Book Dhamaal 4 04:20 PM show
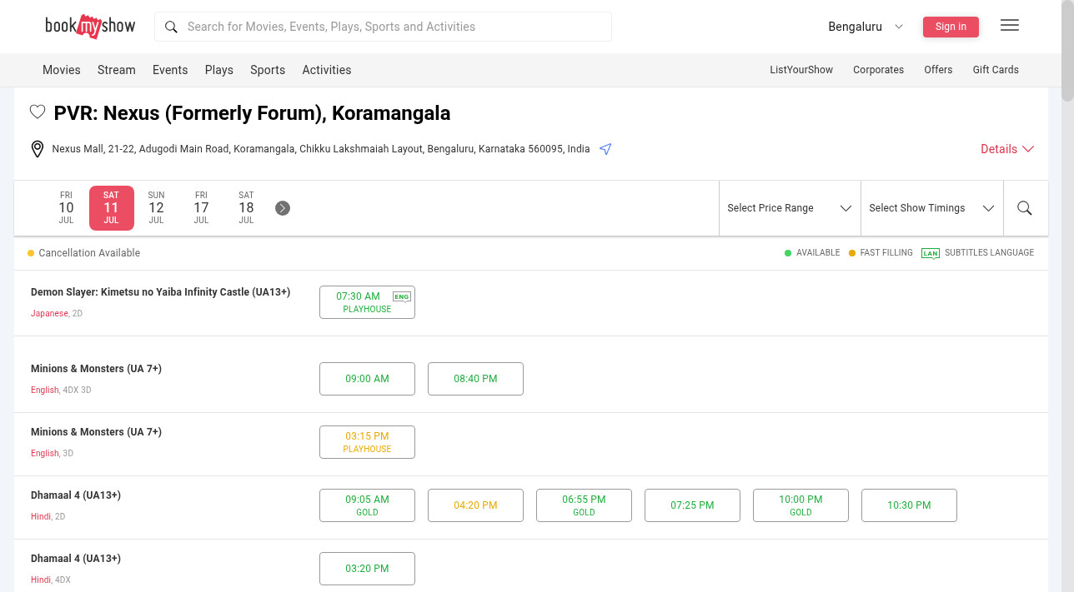The width and height of the screenshot is (1074, 592). tap(475, 505)
